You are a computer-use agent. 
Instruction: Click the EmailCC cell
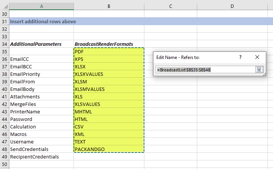[41, 59]
